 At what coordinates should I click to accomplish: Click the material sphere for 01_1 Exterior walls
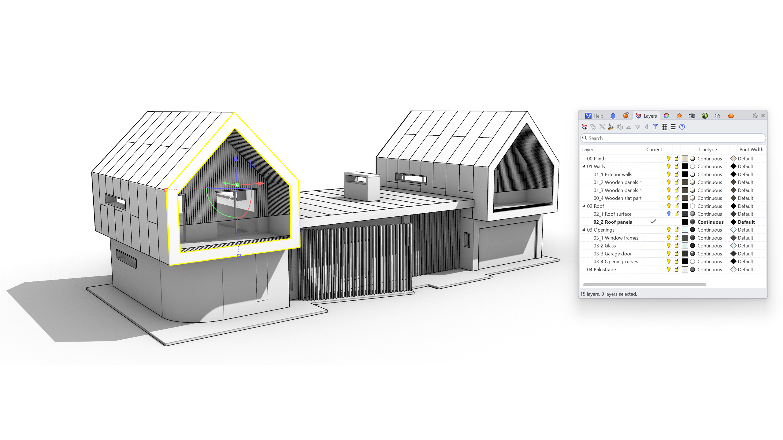[692, 174]
